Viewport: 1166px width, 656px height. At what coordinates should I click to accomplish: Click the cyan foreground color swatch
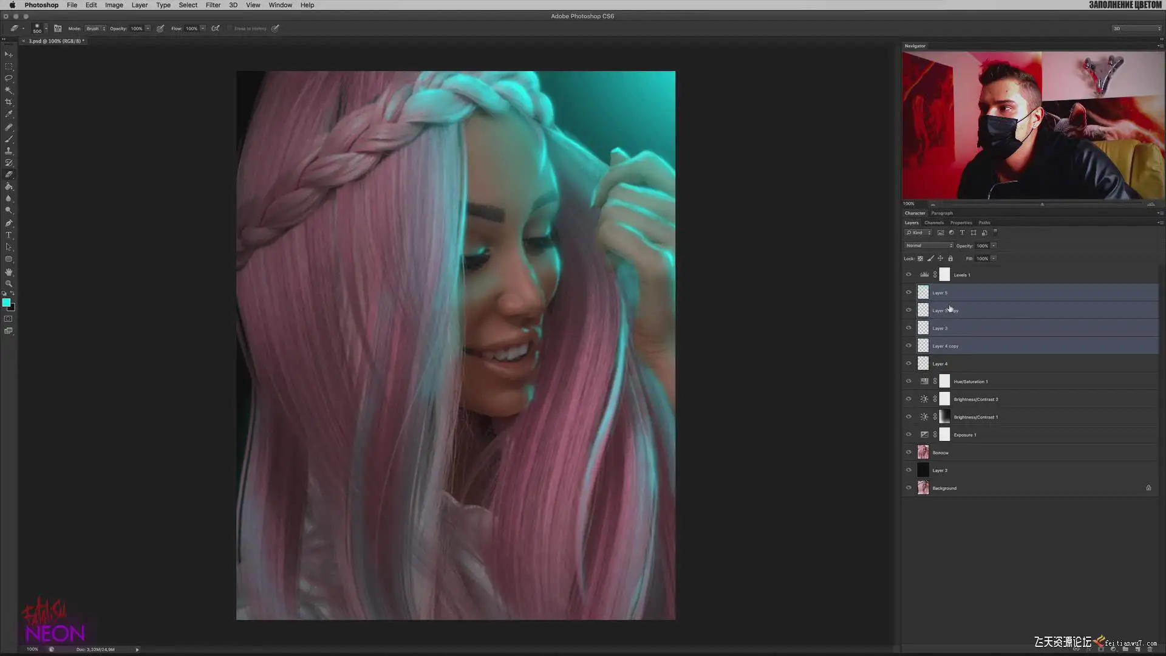6,302
